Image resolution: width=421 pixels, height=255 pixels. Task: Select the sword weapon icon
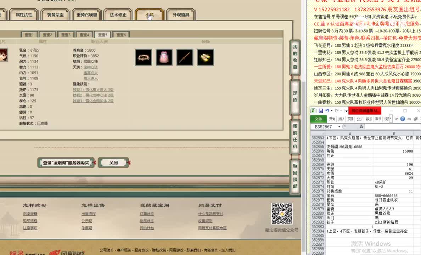click(x=184, y=57)
